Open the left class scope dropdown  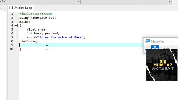coord(78,1)
